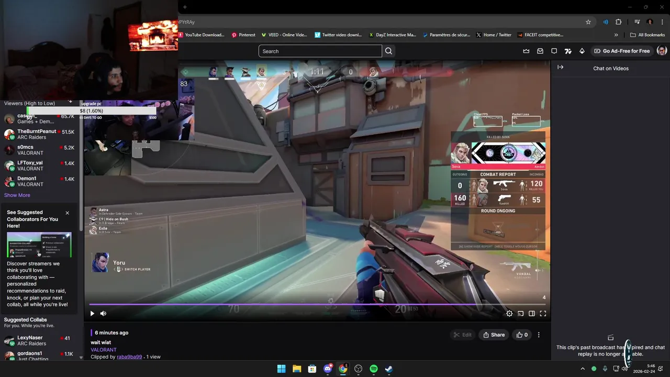Dismiss Suggested Collaborators card
Screen dimensions: 670x377
pos(67,213)
